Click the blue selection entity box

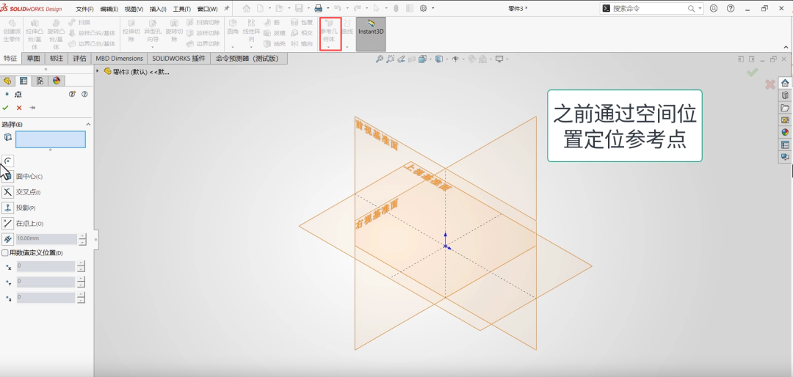pyautogui.click(x=51, y=139)
